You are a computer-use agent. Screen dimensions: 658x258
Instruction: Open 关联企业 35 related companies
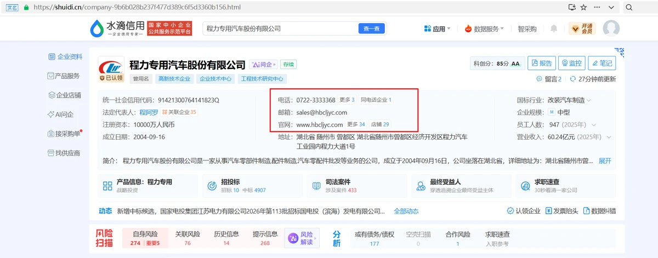tap(179, 112)
